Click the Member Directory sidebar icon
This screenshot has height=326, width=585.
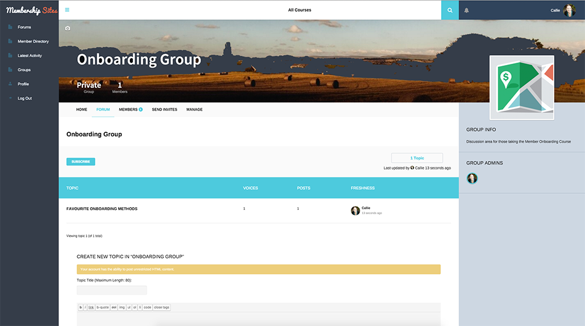(x=11, y=41)
